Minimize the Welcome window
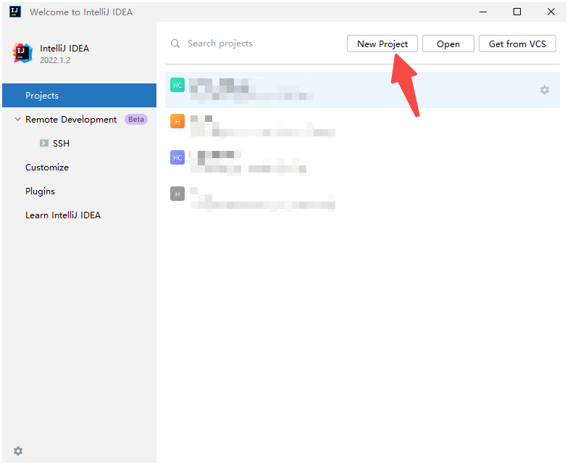Viewport: 570px width, 467px height. point(483,12)
